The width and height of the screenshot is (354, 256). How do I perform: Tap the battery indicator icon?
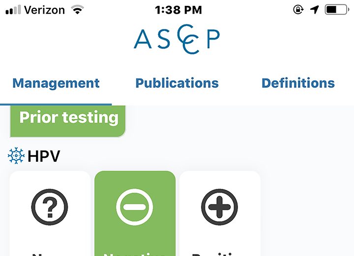(337, 10)
